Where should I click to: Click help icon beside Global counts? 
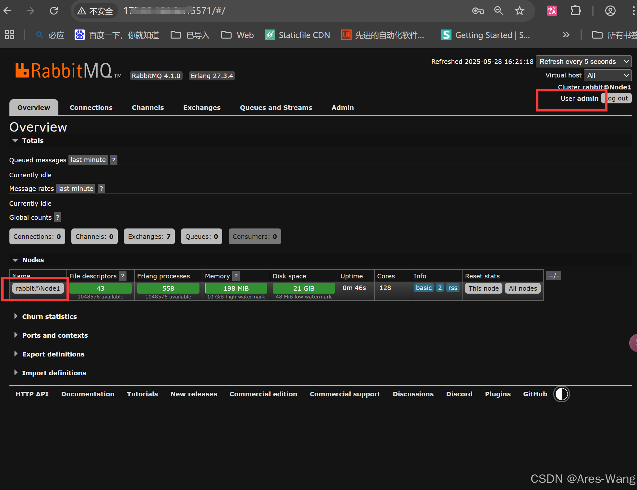[x=58, y=217]
